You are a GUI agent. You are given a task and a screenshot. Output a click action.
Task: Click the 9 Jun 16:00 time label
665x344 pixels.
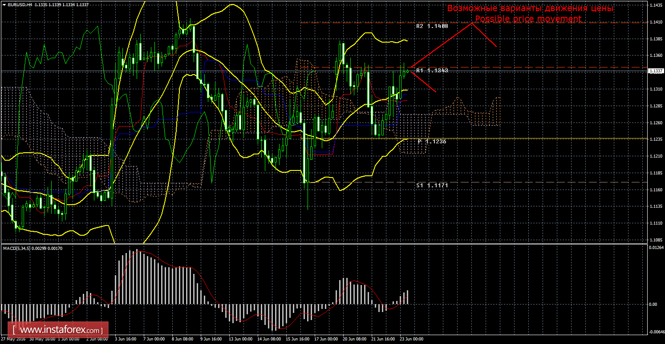coord(211,339)
